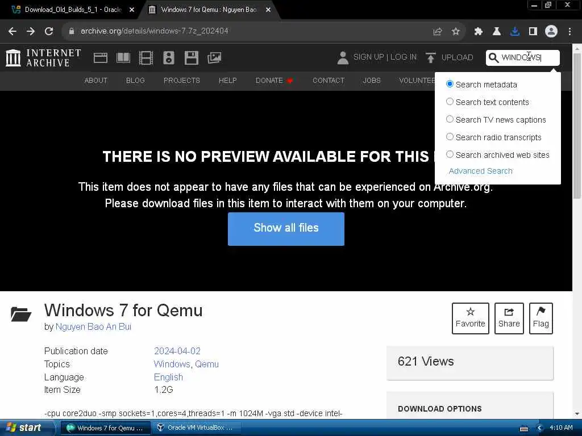Open the browser profile avatar

(551, 32)
